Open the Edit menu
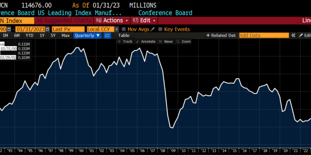The height and width of the screenshot is (155, 311). pos(144,20)
